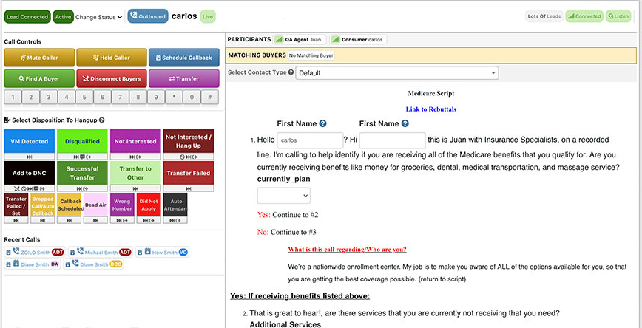
Task: Click the Listen headset indicator
Action: click(x=618, y=16)
